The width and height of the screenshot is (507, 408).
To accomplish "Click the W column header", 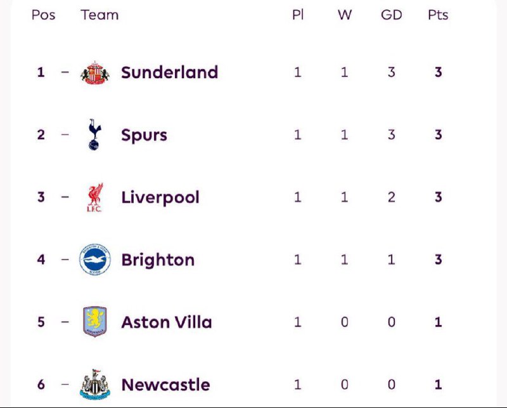I will (345, 15).
